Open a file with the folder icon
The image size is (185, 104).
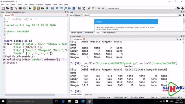[7, 8]
